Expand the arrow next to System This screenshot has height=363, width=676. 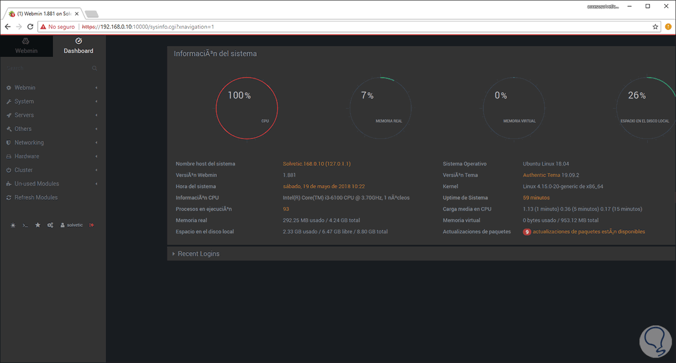click(x=96, y=101)
